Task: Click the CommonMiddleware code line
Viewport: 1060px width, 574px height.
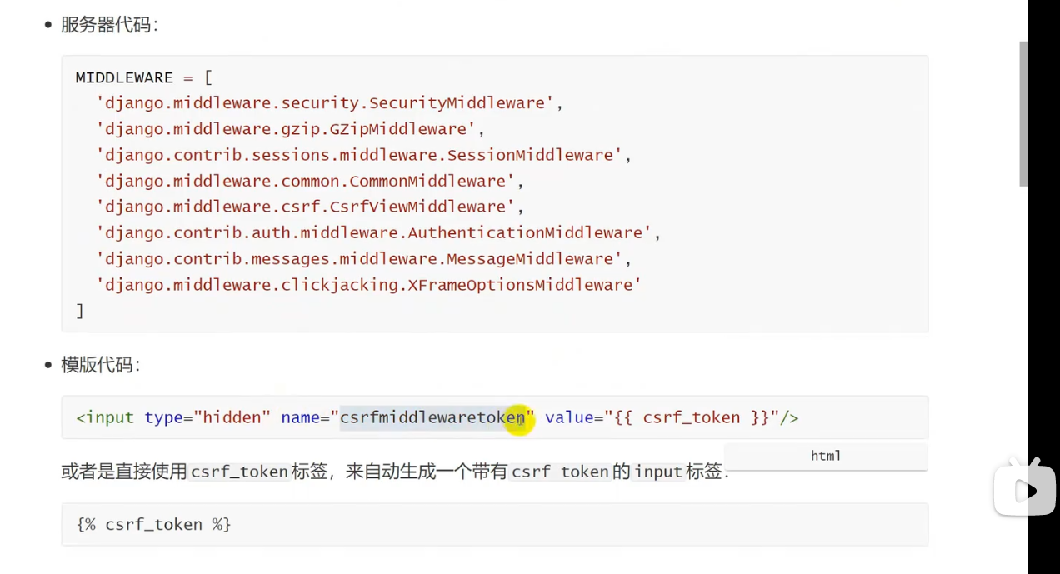Action: (x=310, y=181)
